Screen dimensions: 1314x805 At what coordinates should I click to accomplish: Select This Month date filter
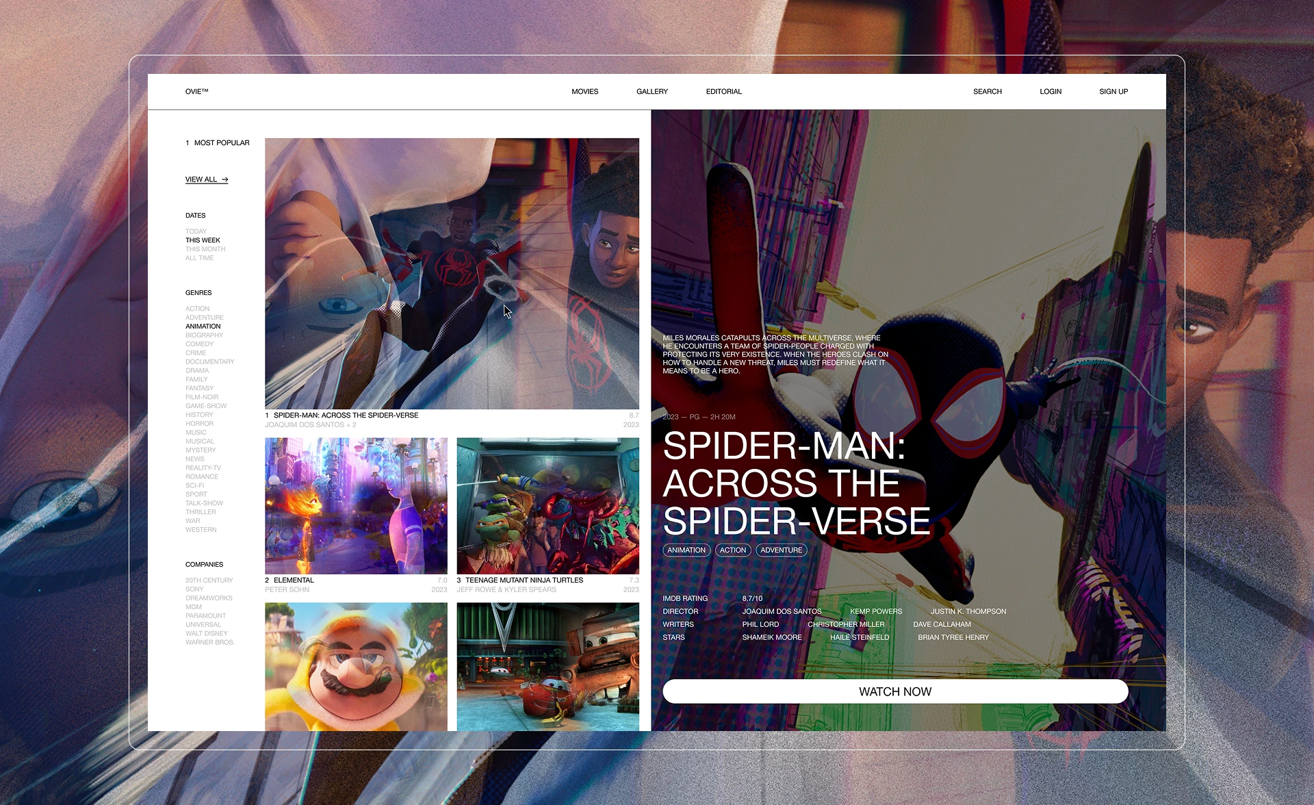pos(205,249)
